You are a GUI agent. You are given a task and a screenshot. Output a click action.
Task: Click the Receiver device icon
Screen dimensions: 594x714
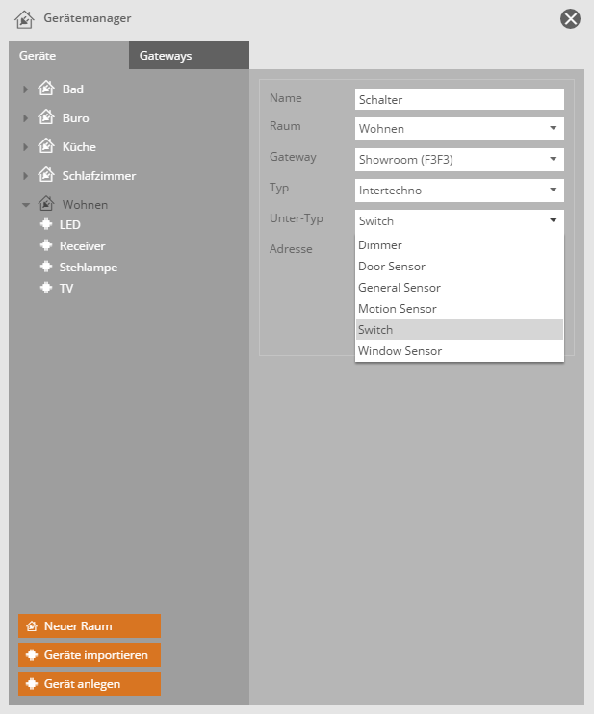pyautogui.click(x=45, y=245)
